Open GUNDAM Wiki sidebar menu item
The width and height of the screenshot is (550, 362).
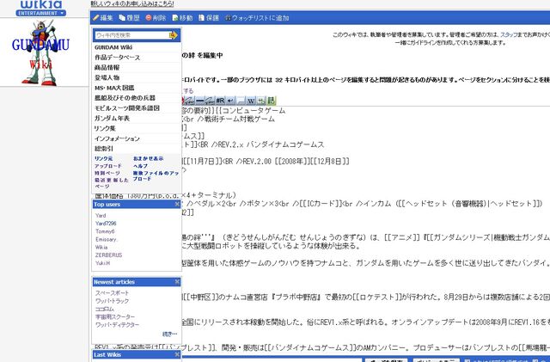[113, 47]
